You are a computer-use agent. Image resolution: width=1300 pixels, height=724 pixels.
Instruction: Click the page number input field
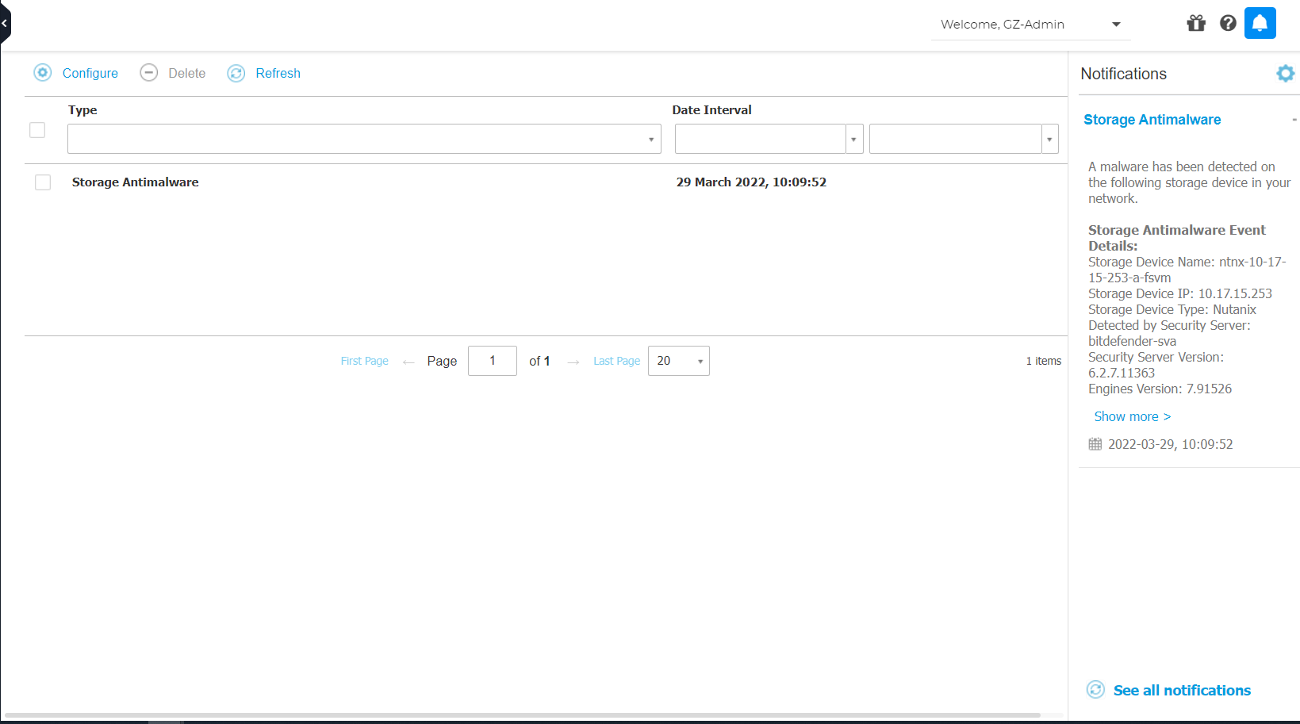click(492, 361)
